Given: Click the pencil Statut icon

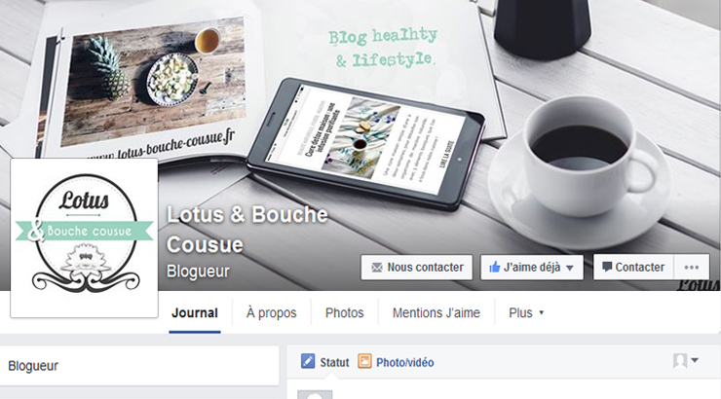Looking at the screenshot, I should (x=308, y=361).
